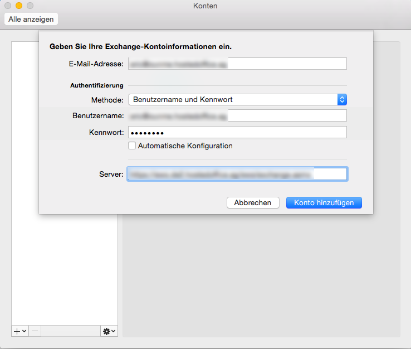
Task: Click into the Kennwort field
Action: tap(237, 132)
